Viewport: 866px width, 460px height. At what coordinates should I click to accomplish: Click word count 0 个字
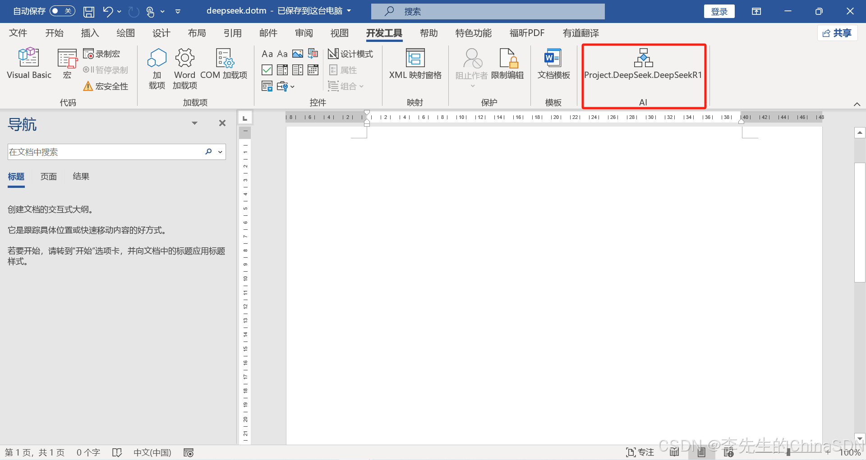coord(88,452)
